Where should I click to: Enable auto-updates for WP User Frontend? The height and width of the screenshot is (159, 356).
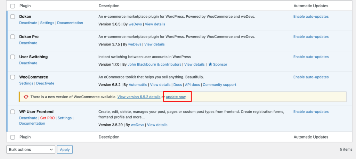[x=311, y=112]
